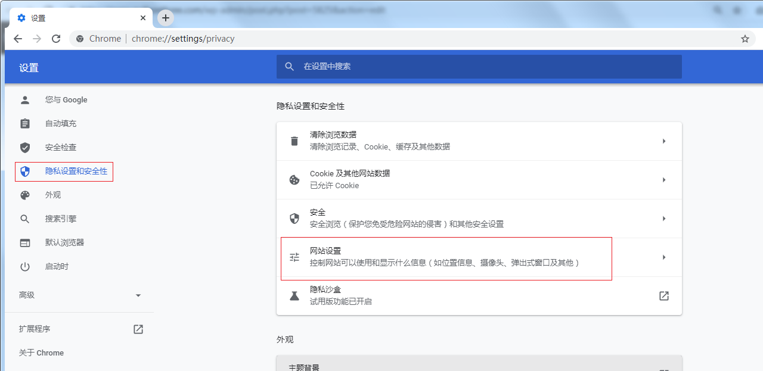Click the trash icon beside 清除浏览数据
763x371 pixels.
[294, 141]
